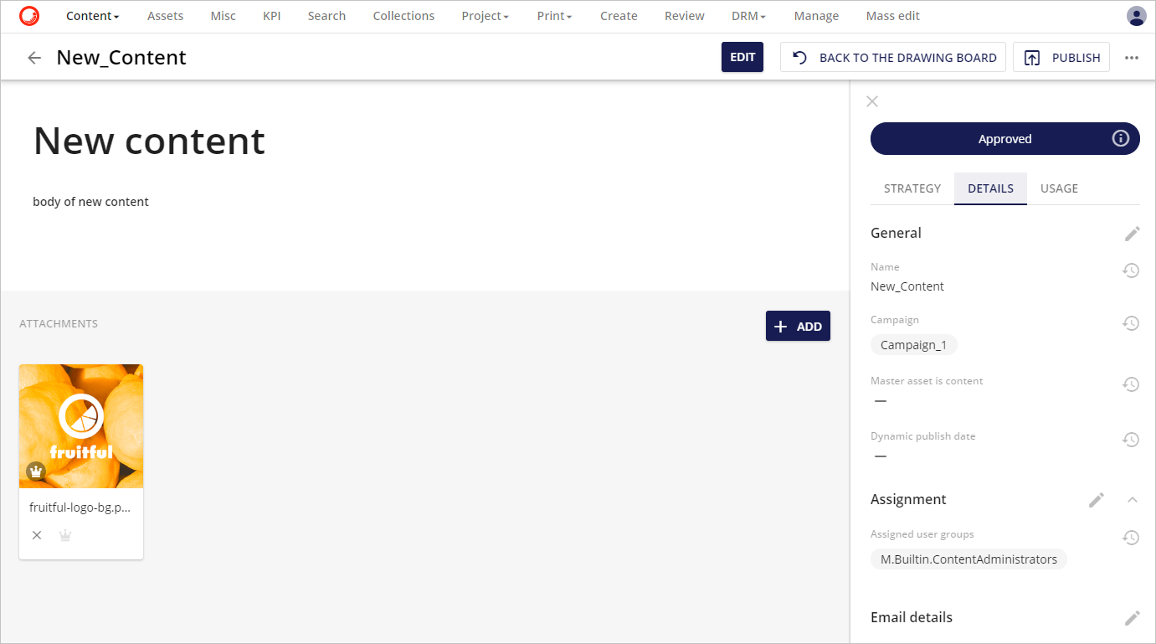Click the info icon on Approved status
Screen dimensions: 1156x644
[x=1120, y=138]
